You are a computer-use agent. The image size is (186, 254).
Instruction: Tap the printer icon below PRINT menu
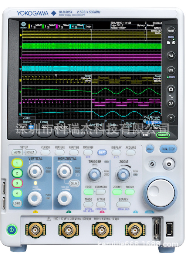coord(173,43)
